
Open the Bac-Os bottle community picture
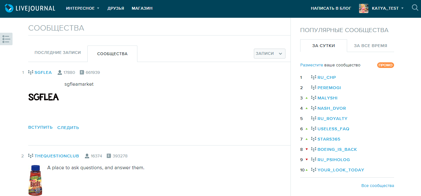[x=35, y=180]
